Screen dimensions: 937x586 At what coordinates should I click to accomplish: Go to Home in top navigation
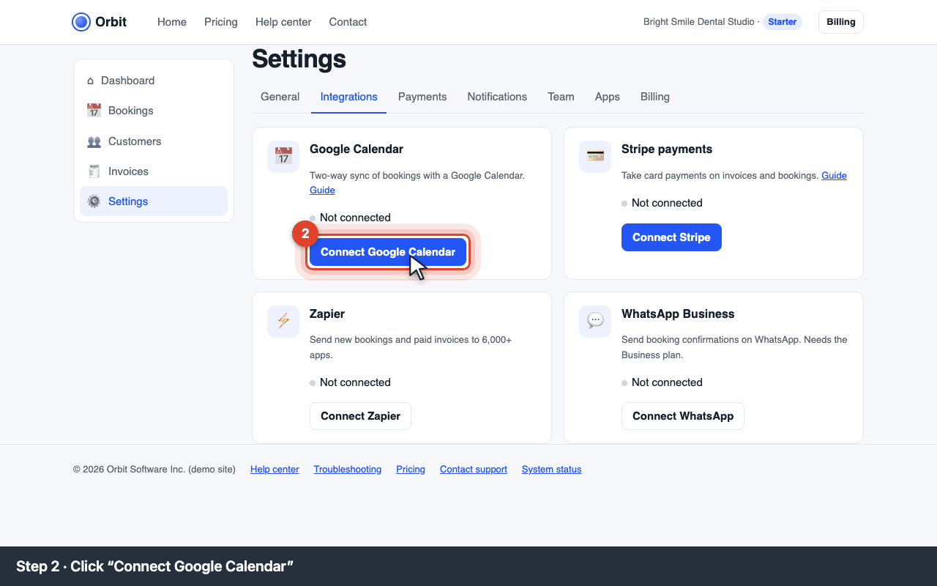pos(172,22)
